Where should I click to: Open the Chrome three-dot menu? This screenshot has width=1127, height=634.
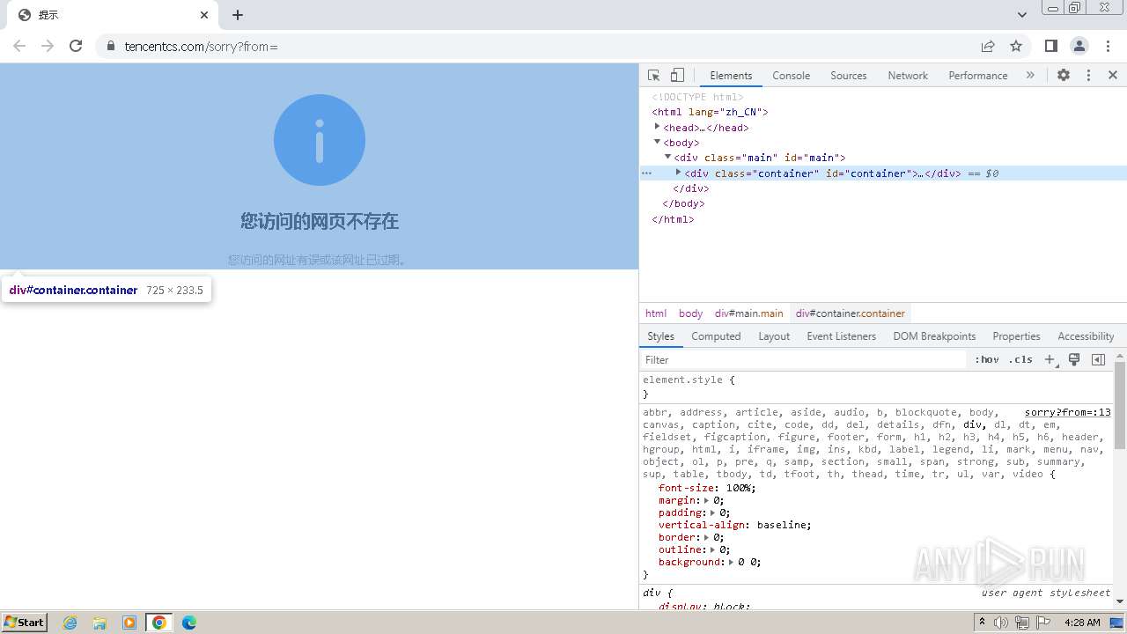coord(1108,46)
